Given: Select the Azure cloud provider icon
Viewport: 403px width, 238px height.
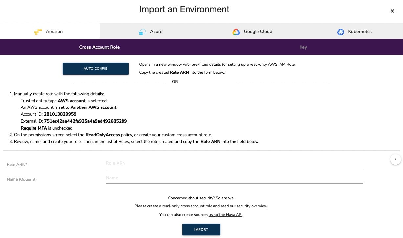Looking at the screenshot, I should 142,31.
